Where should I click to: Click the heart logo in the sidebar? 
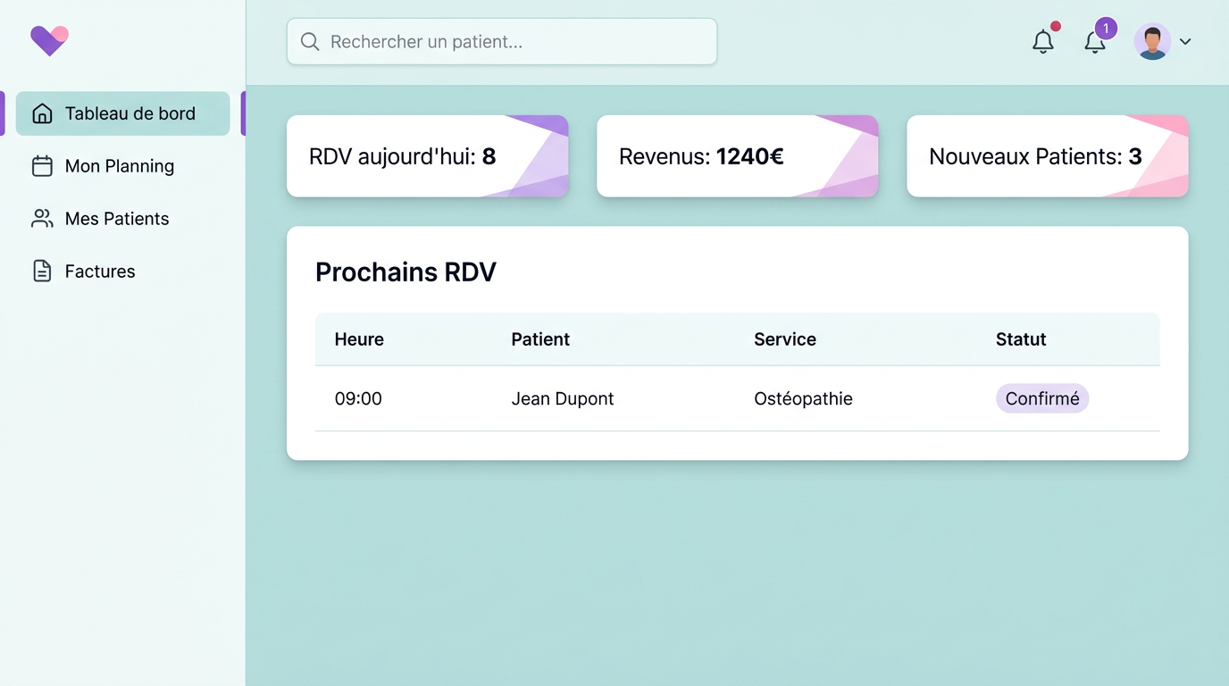49,40
